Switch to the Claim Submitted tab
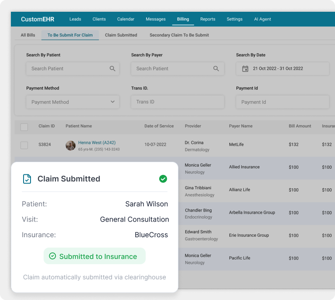The height and width of the screenshot is (300, 335). click(x=121, y=35)
